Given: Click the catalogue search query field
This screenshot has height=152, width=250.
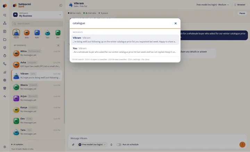Looking at the screenshot, I should point(122,23).
